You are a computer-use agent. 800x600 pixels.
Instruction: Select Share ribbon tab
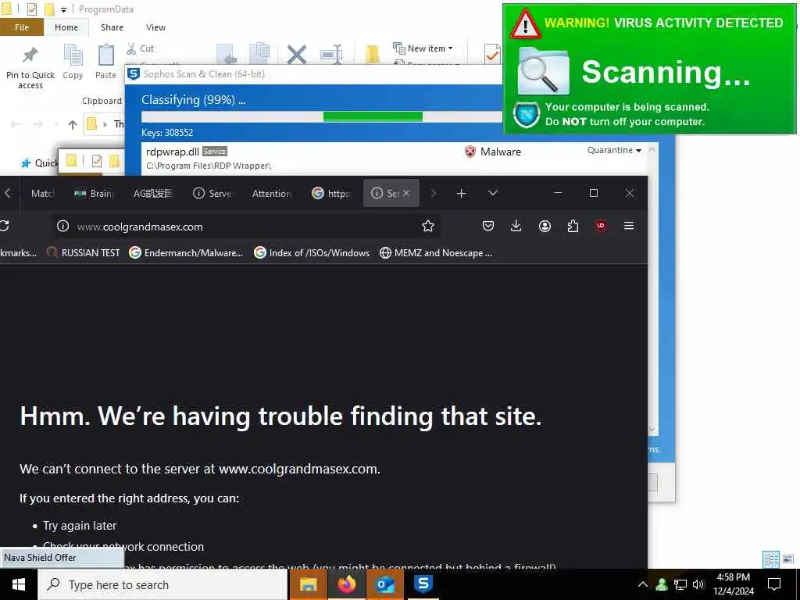(112, 27)
